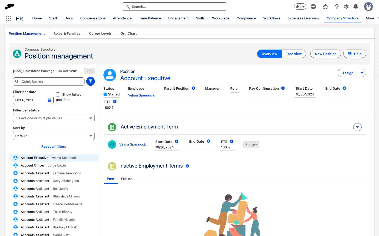Open the app launcher grid icon
The width and height of the screenshot is (379, 236).
click(x=8, y=18)
